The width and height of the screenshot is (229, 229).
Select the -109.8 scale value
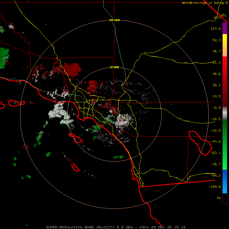pyautogui.click(x=214, y=187)
